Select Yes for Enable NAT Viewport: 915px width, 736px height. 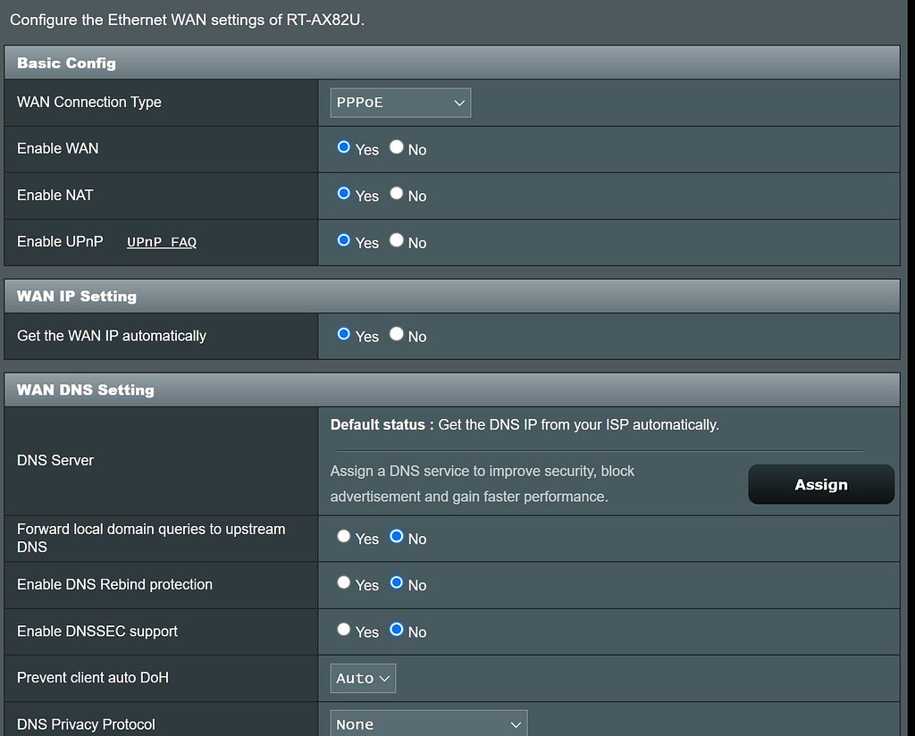tap(342, 194)
